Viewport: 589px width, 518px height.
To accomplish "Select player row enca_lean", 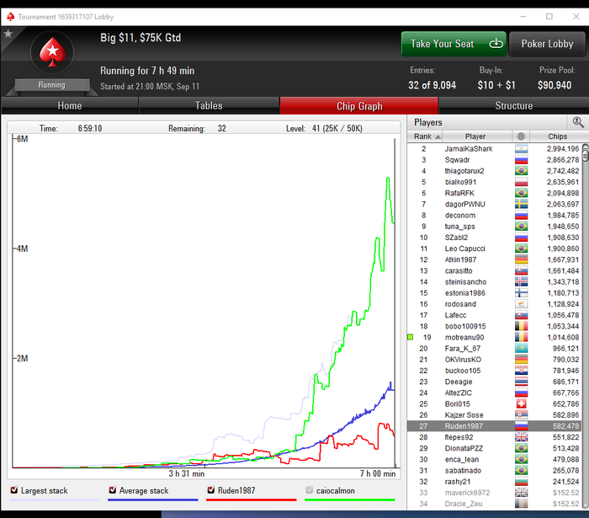I will click(495, 459).
